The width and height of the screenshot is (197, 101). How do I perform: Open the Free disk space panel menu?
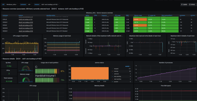coord(166,86)
